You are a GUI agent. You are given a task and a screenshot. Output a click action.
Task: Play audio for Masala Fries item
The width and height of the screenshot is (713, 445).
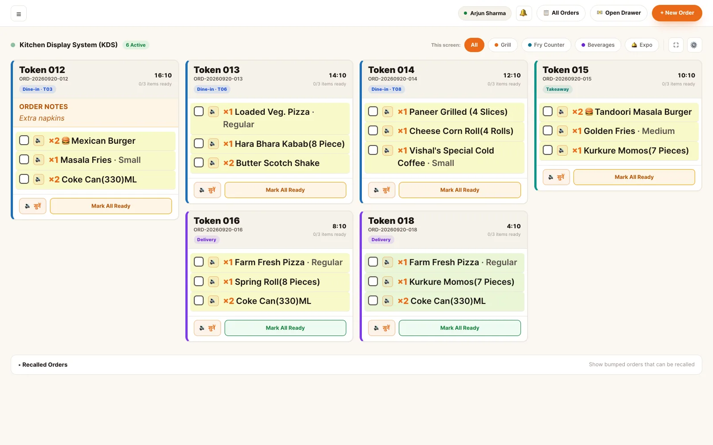38,160
